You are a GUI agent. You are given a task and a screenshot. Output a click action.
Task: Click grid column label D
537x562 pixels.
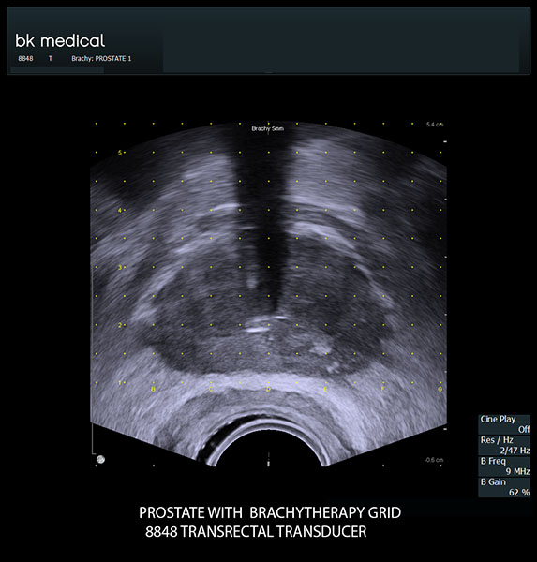pos(268,389)
